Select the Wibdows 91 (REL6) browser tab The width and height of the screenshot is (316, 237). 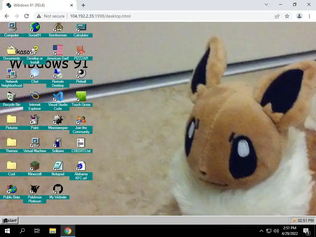point(39,5)
